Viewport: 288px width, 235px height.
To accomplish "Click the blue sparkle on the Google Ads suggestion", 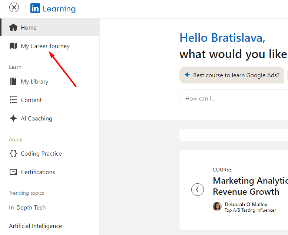I will pyautogui.click(x=187, y=75).
